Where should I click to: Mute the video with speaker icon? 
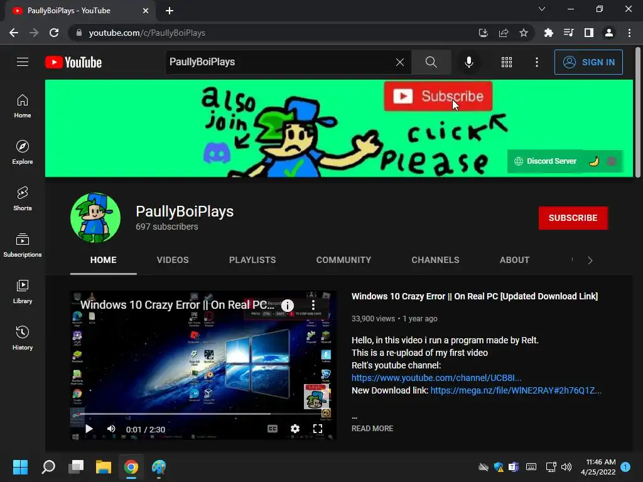point(111,429)
